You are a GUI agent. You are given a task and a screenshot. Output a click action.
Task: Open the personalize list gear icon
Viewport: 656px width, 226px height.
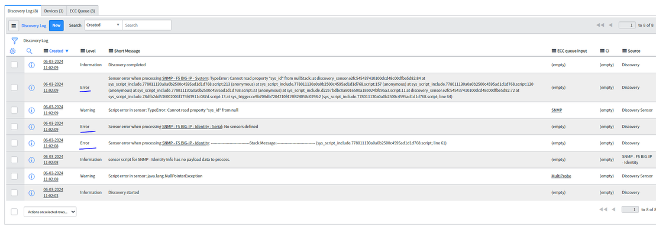[12, 51]
